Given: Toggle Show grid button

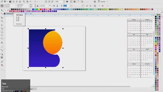Looking at the screenshot, I should [75, 2].
